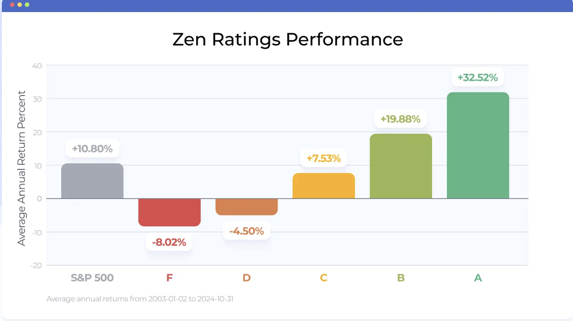Click the +32.52% value label

(477, 77)
